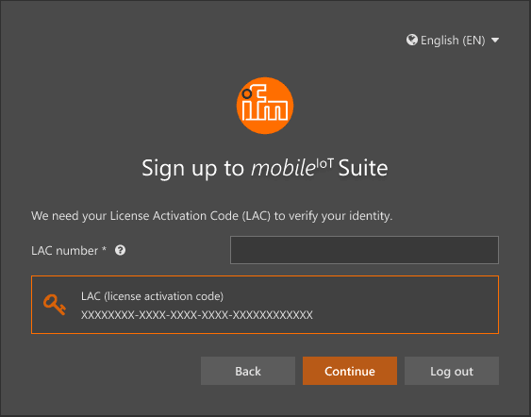Click the XXXXXXXX-XXXX sample code format text

click(x=197, y=315)
